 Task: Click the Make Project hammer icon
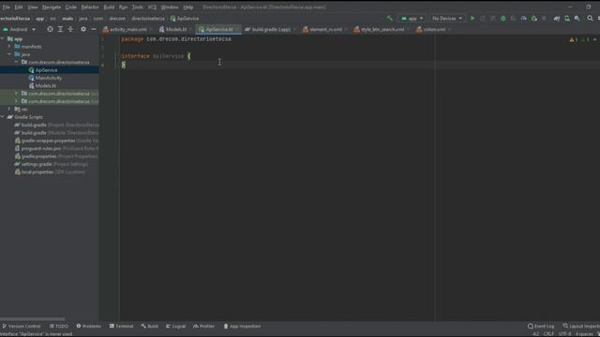click(390, 18)
